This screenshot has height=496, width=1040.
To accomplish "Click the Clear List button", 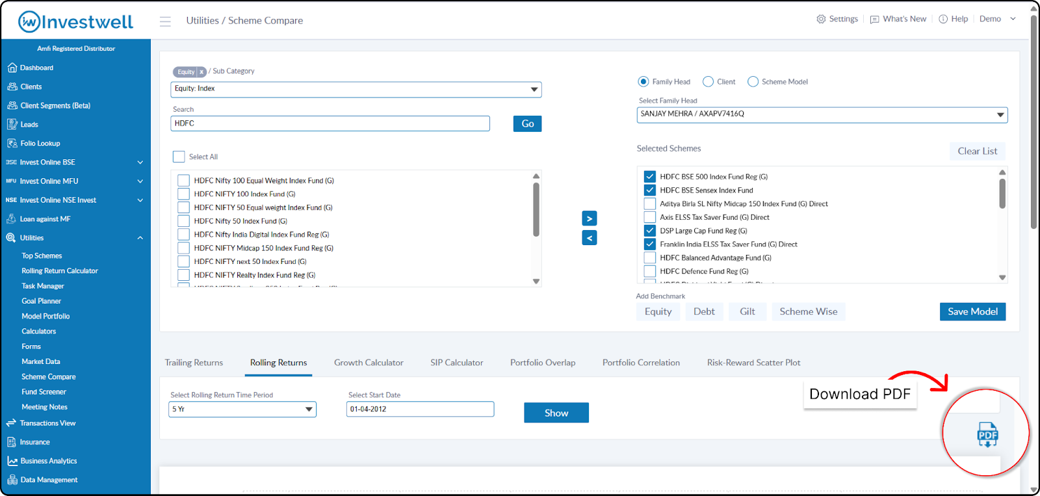I will [978, 151].
